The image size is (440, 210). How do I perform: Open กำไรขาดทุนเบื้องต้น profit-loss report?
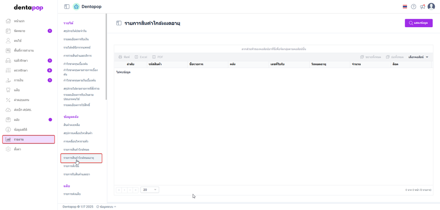tap(76, 64)
